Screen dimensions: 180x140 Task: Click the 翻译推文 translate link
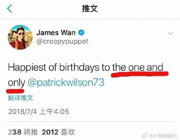(x=21, y=98)
